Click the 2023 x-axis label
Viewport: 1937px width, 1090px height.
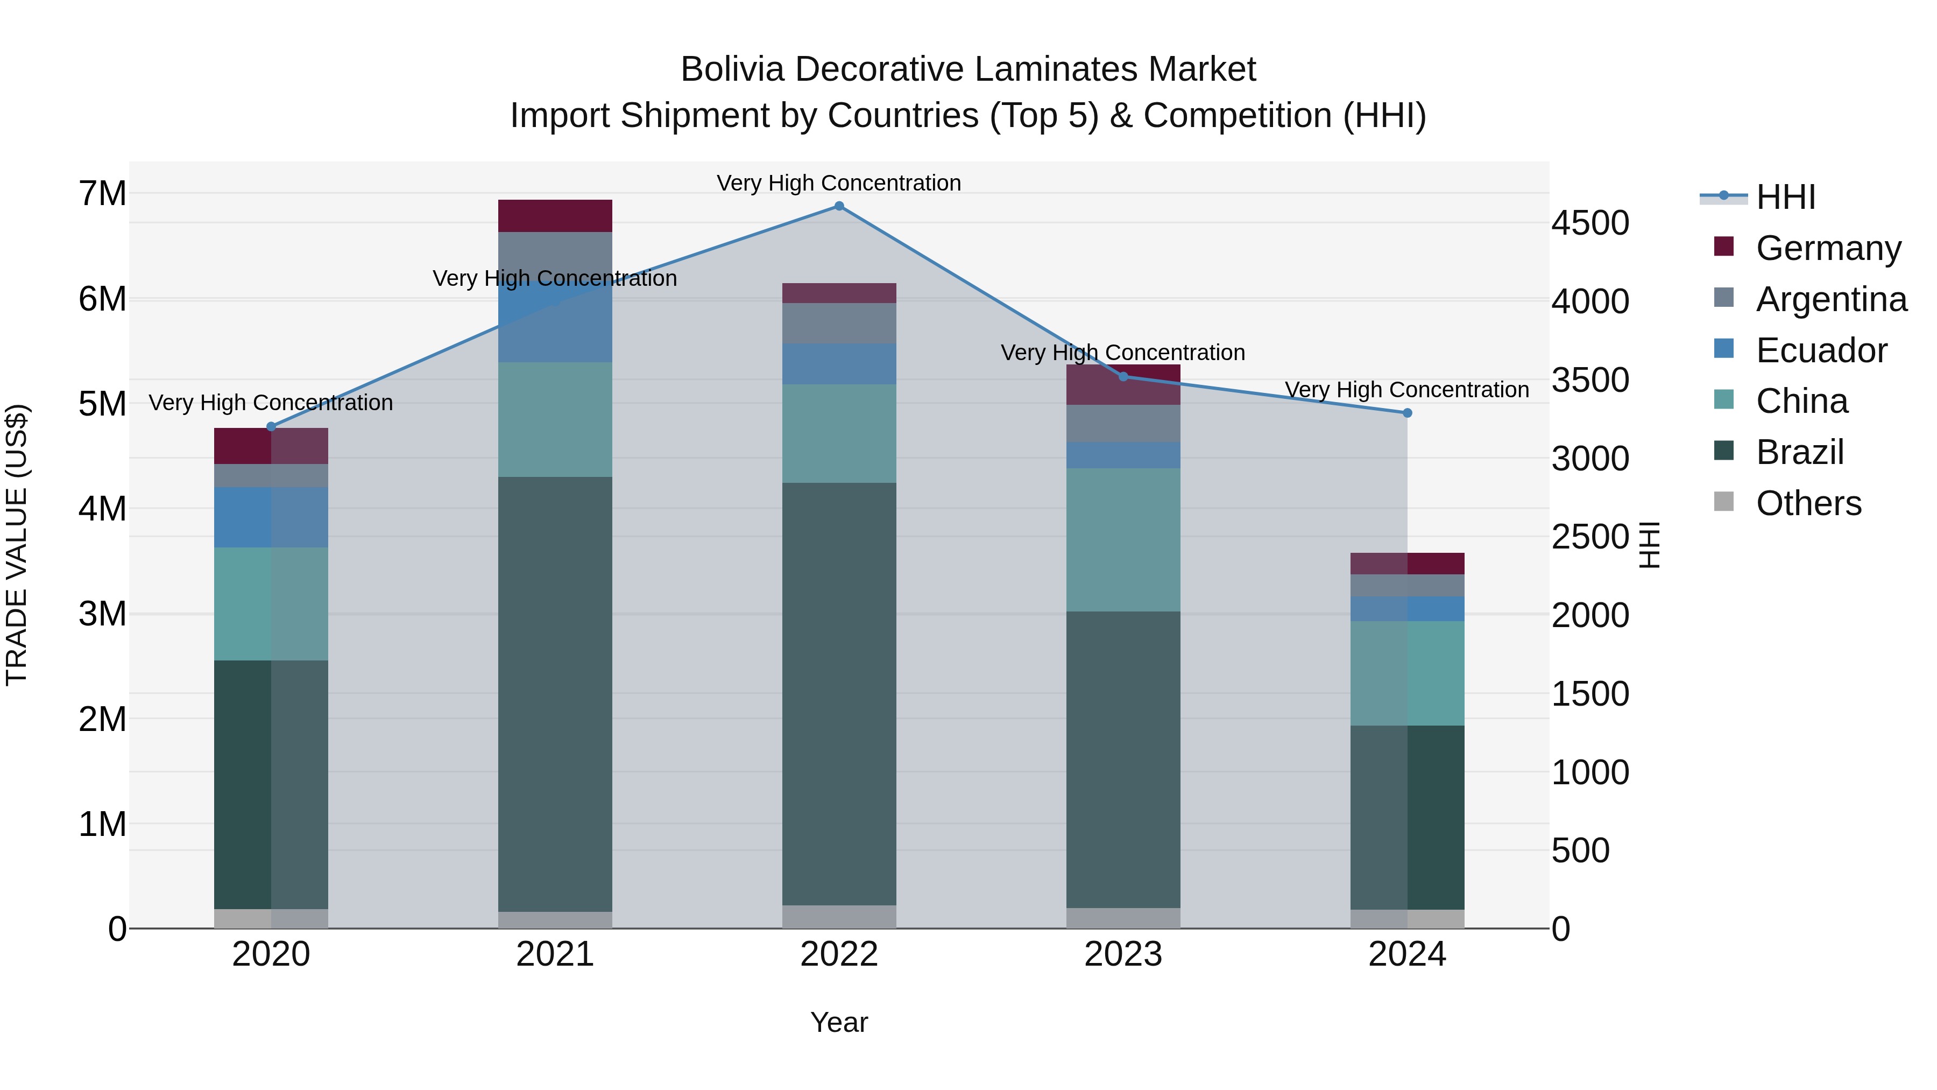(1123, 954)
